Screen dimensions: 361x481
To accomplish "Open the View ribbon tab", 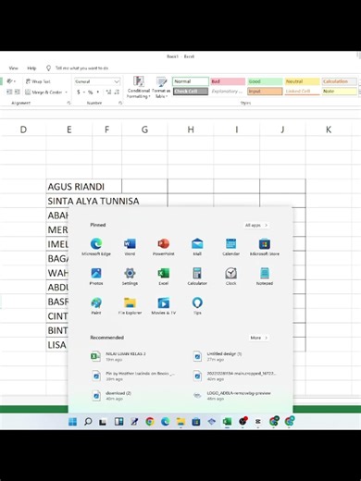I will [13, 68].
